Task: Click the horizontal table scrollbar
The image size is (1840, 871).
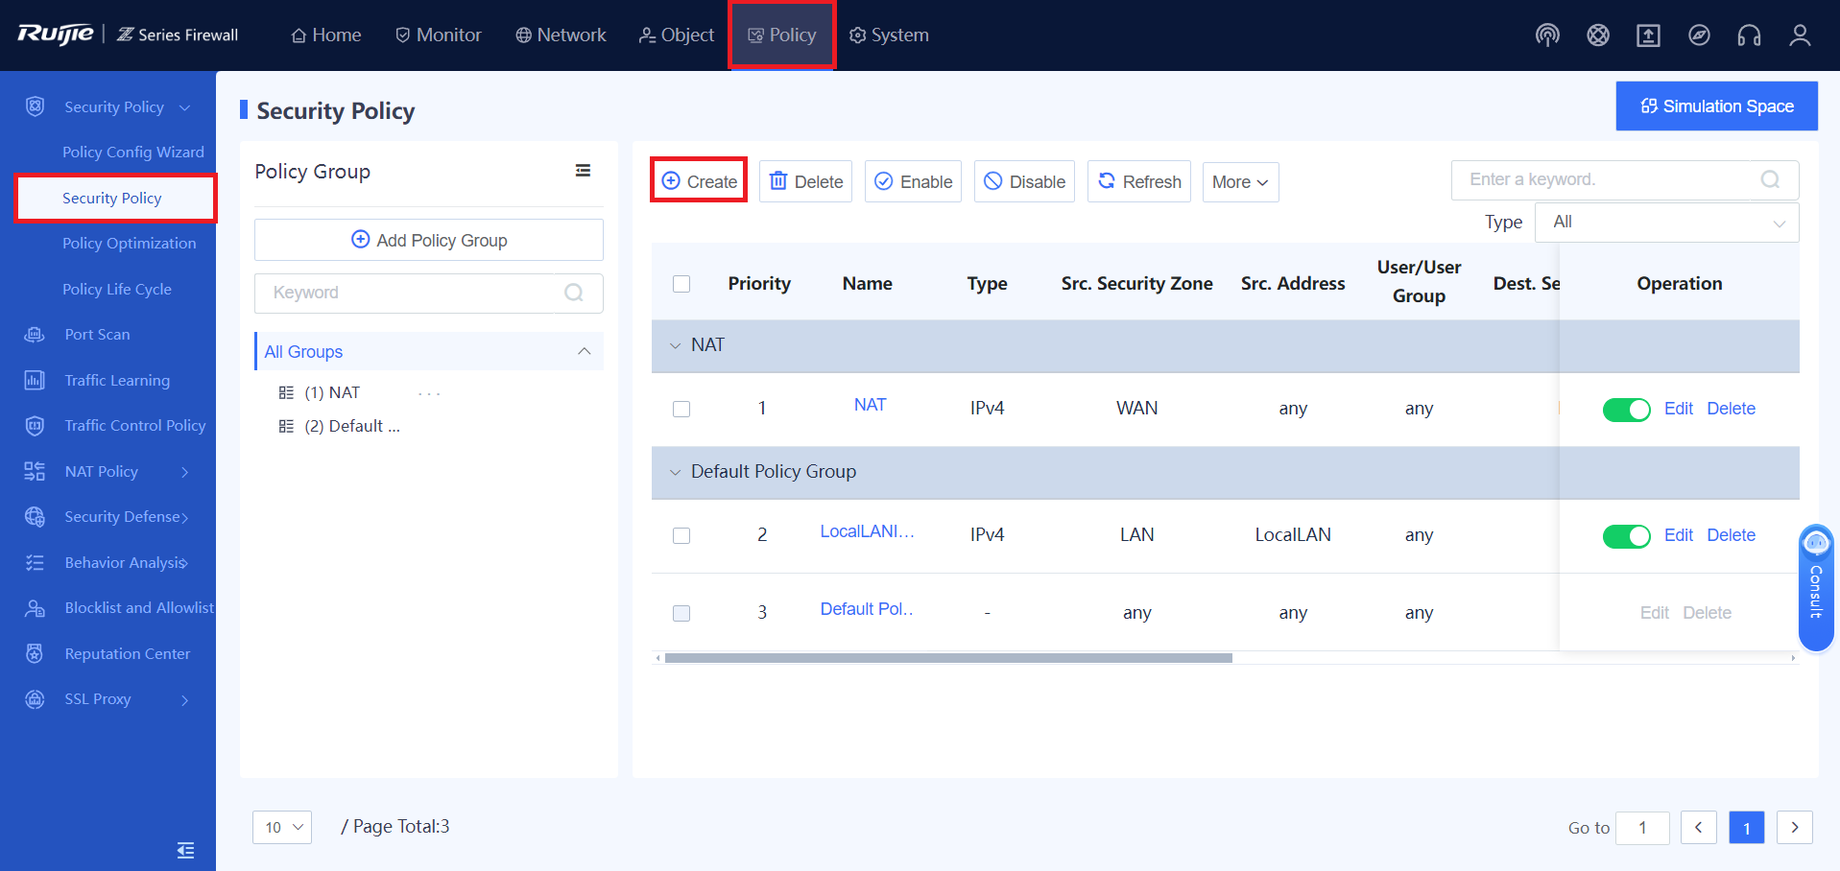Action: (x=948, y=658)
